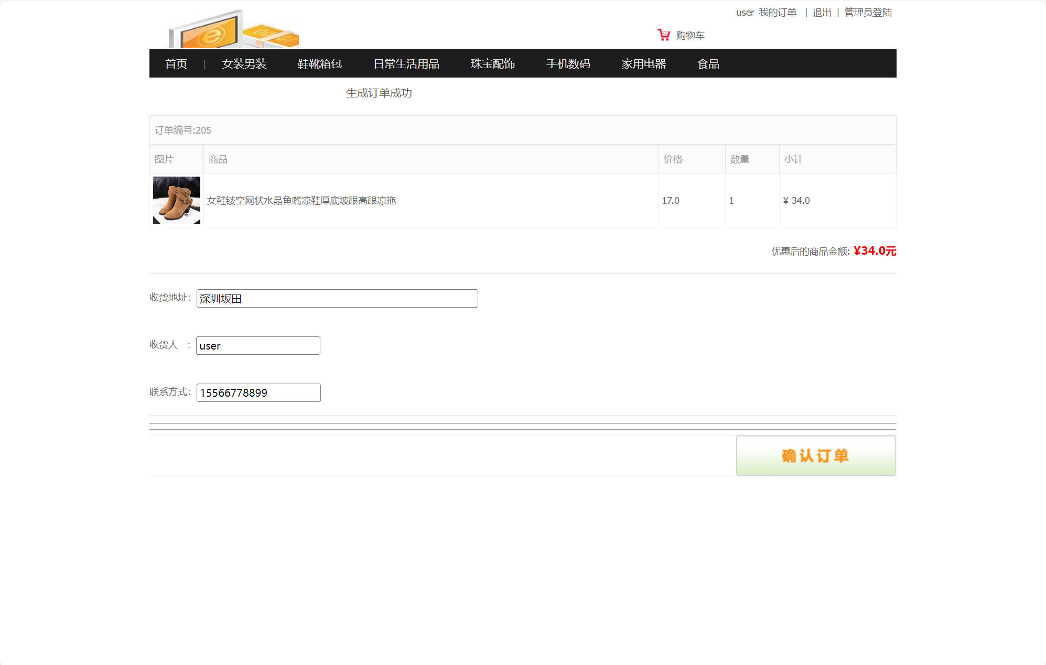1046x665 pixels.
Task: Click 退出 to log out
Action: click(822, 13)
